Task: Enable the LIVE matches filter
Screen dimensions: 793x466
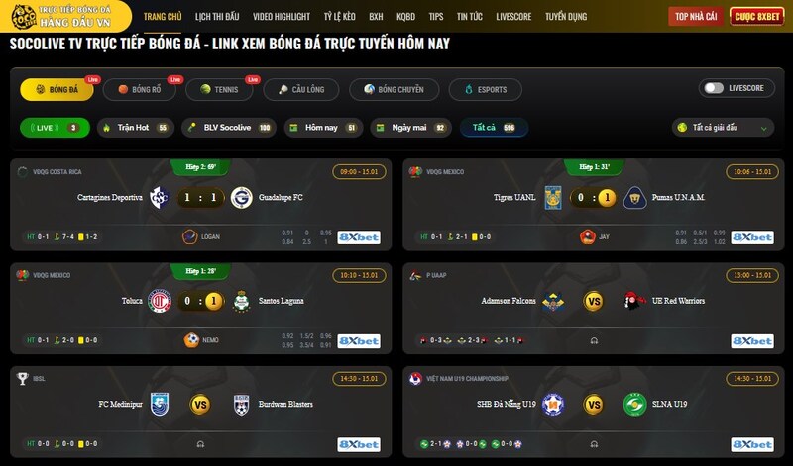Action: point(55,128)
